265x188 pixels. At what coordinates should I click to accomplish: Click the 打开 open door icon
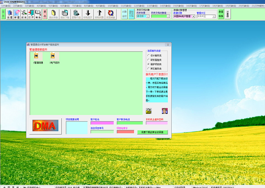coord(31,14)
